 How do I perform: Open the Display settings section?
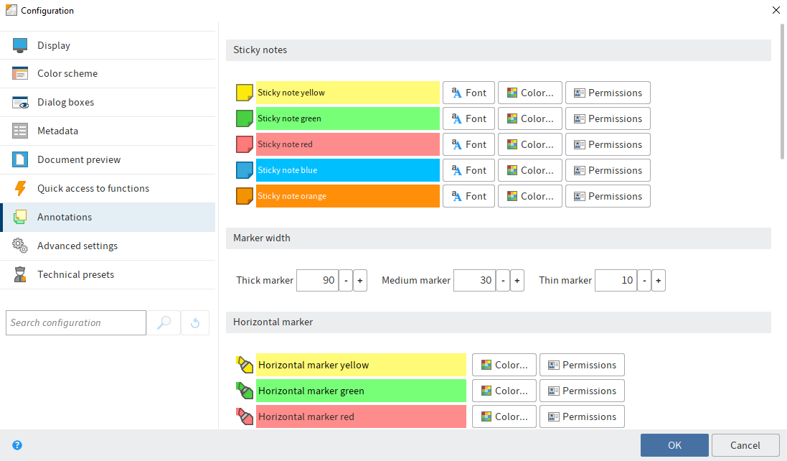(x=54, y=45)
